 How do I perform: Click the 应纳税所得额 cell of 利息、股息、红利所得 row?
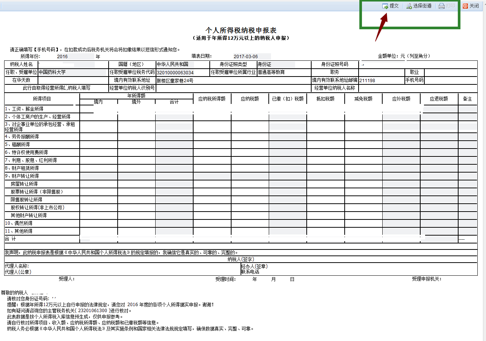coord(212,160)
